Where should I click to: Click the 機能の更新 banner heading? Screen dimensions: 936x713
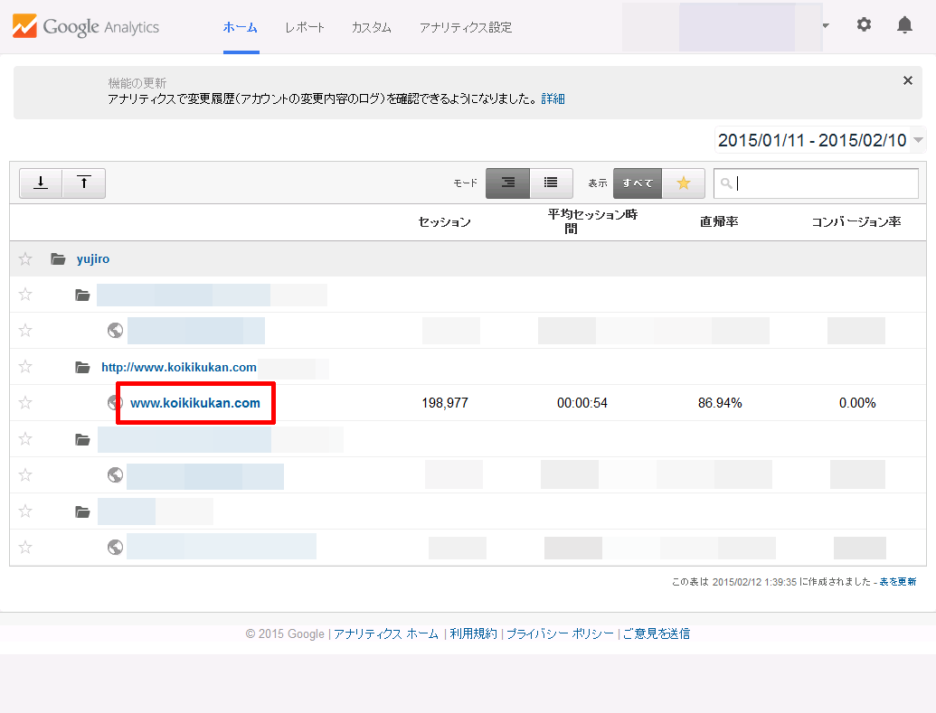click(x=137, y=83)
